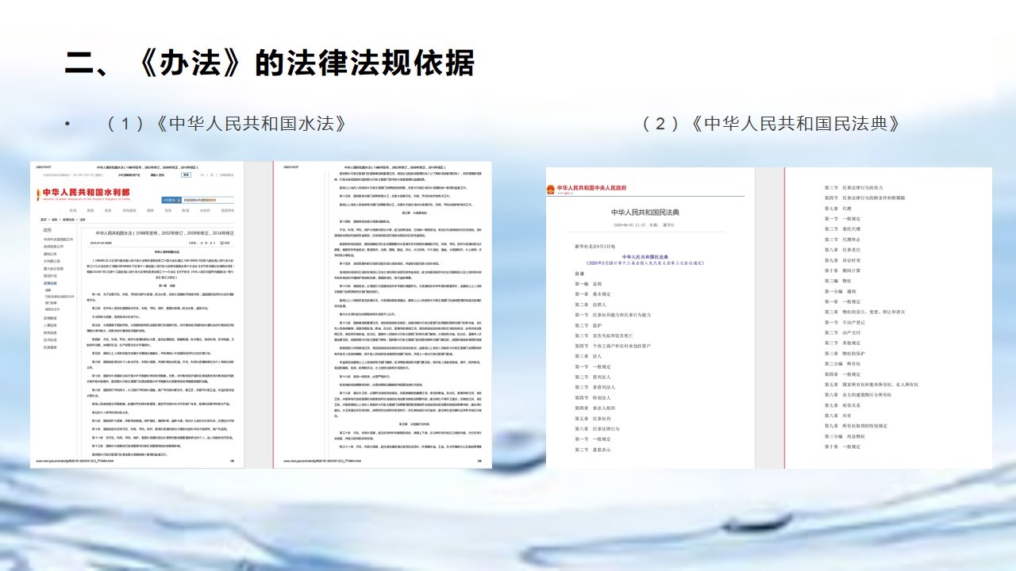
Task: Select 第三章 法人 in the contents list
Action: [588, 356]
